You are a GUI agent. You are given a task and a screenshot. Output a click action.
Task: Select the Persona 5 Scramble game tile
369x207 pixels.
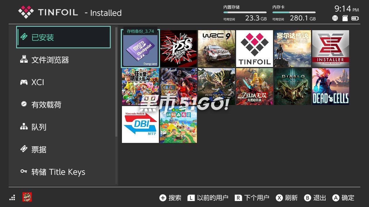(x=178, y=49)
